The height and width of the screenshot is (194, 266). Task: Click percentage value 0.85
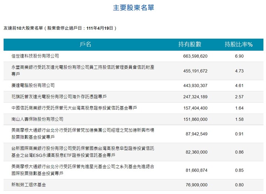(239, 170)
